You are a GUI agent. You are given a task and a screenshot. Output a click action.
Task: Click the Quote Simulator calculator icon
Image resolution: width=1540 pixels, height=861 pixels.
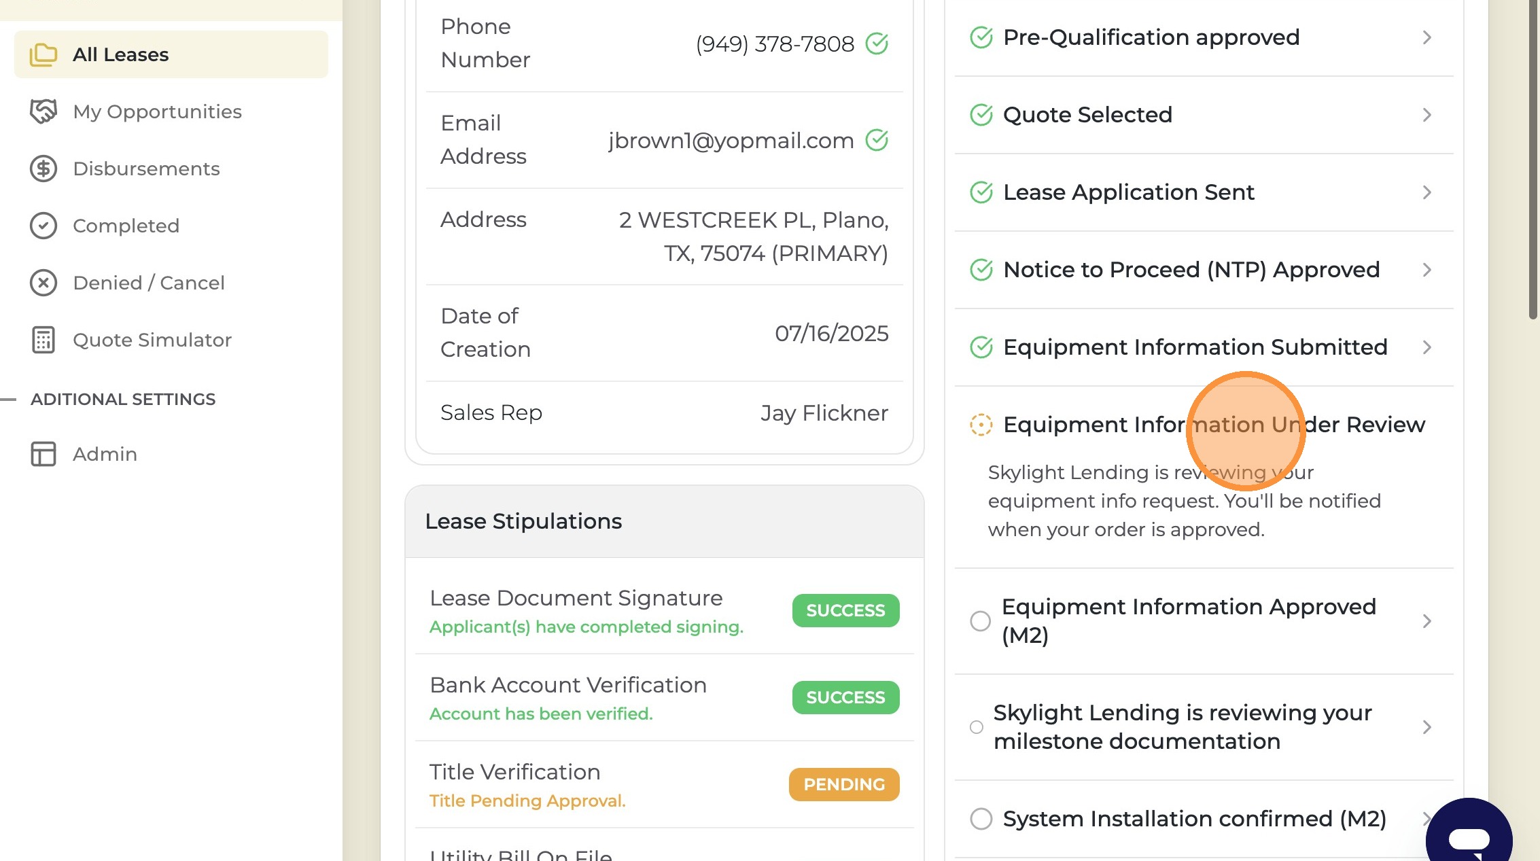click(43, 340)
